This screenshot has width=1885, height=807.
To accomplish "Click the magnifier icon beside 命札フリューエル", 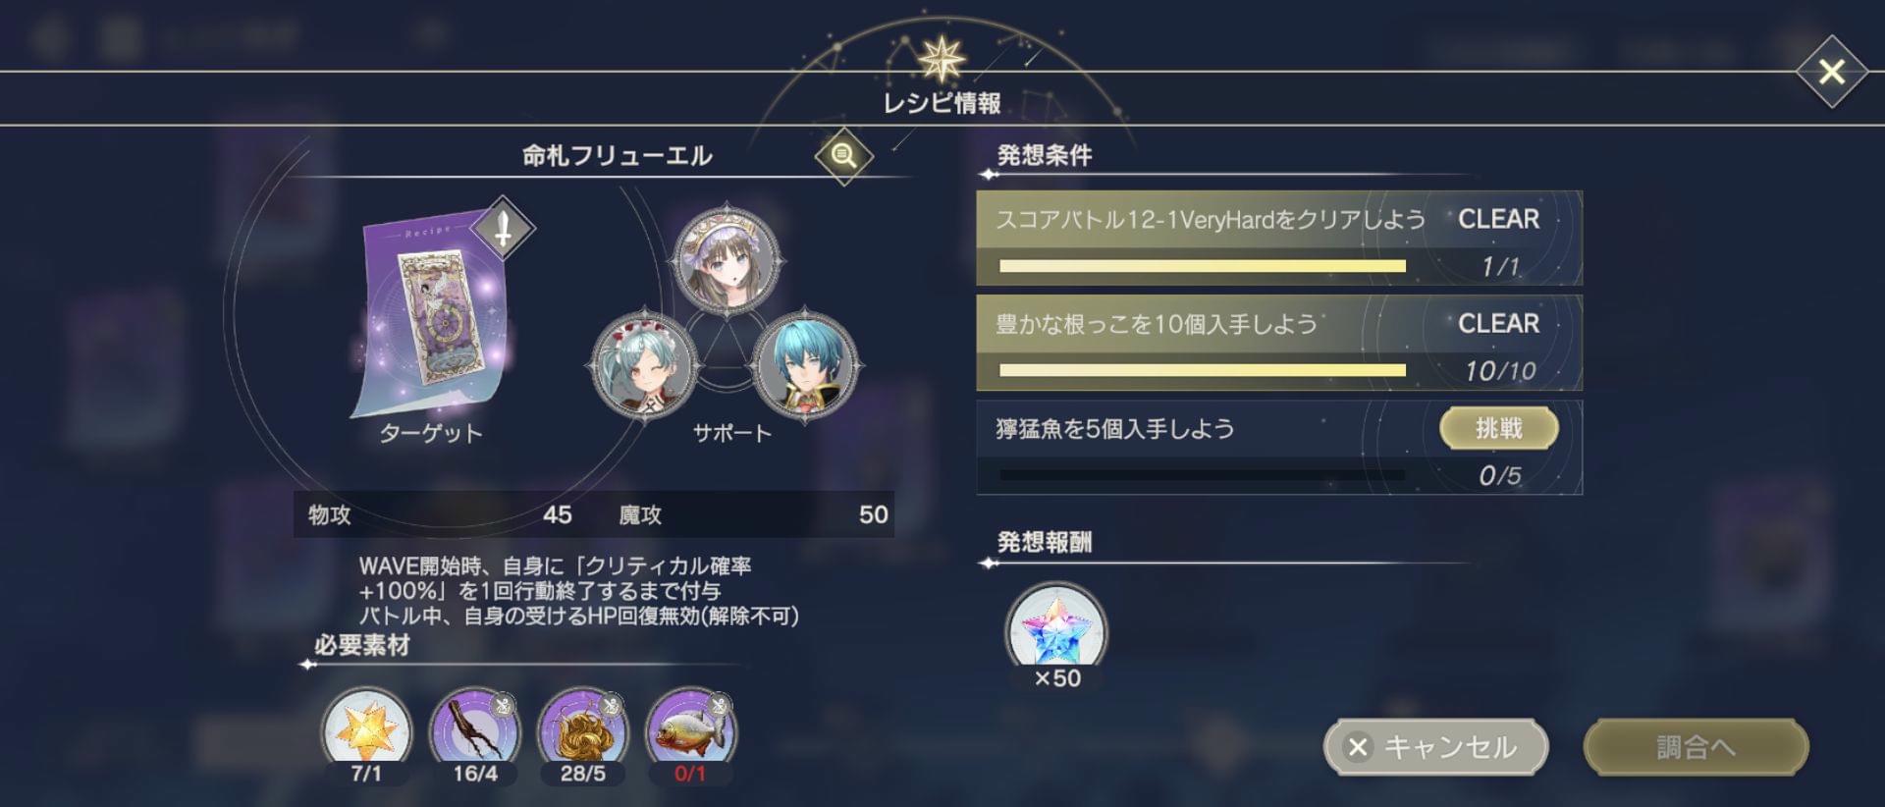I will pos(843,155).
